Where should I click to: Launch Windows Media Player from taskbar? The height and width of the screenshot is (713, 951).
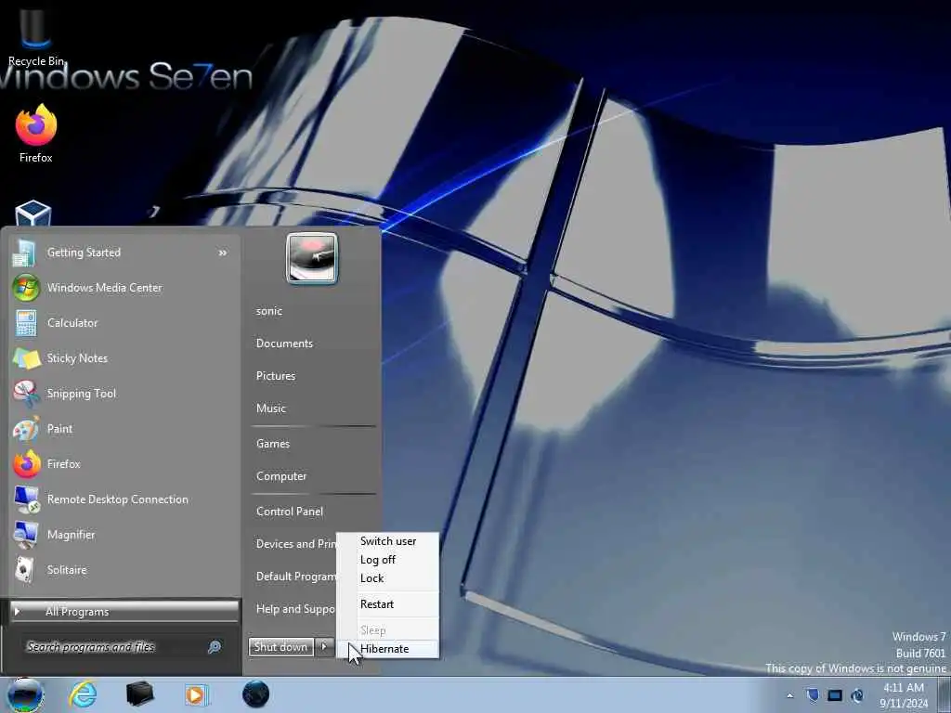196,694
